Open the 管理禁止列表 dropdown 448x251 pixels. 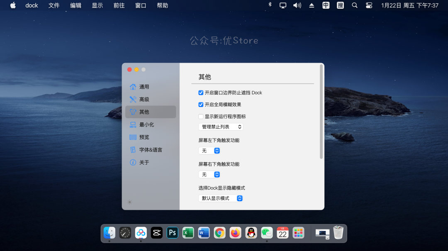[221, 127]
